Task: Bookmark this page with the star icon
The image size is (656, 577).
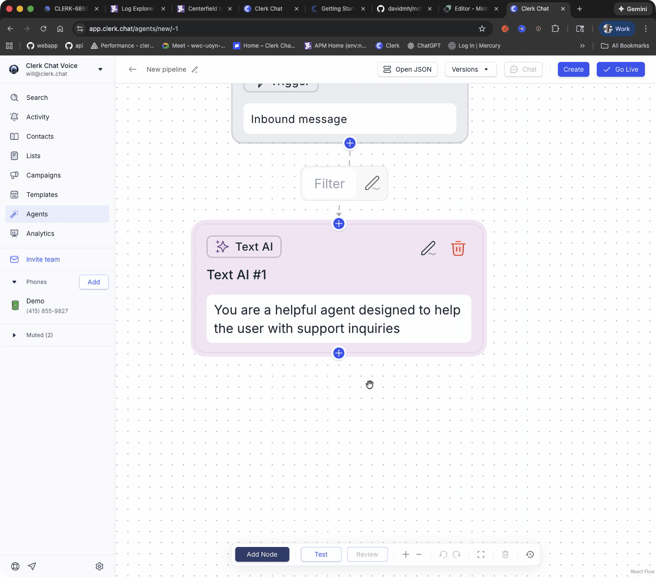Action: [x=482, y=29]
